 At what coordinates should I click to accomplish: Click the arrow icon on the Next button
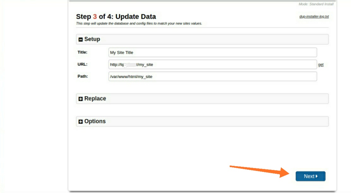tap(317, 176)
